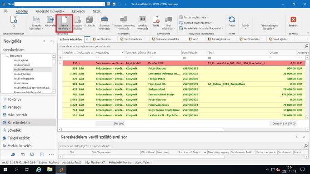310x174 pixels.
Task: Open Kereskedelem bizonylati kapcsolat dropdown
Action: [x=201, y=28]
